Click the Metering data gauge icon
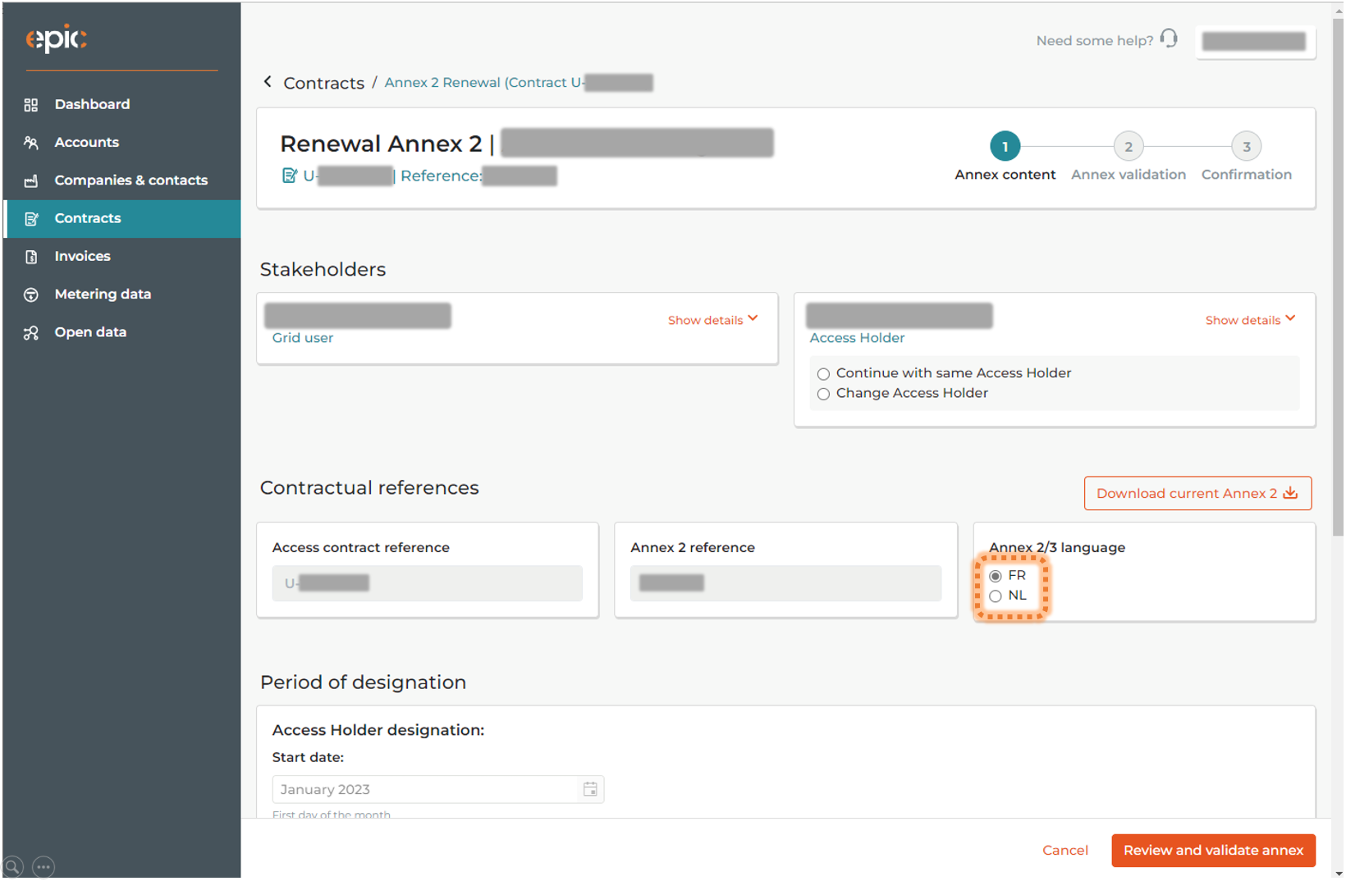Image resolution: width=1346 pixels, height=881 pixels. tap(31, 294)
